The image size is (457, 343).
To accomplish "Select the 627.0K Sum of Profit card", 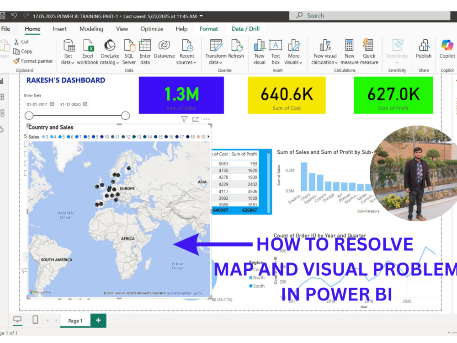I will coord(393,96).
